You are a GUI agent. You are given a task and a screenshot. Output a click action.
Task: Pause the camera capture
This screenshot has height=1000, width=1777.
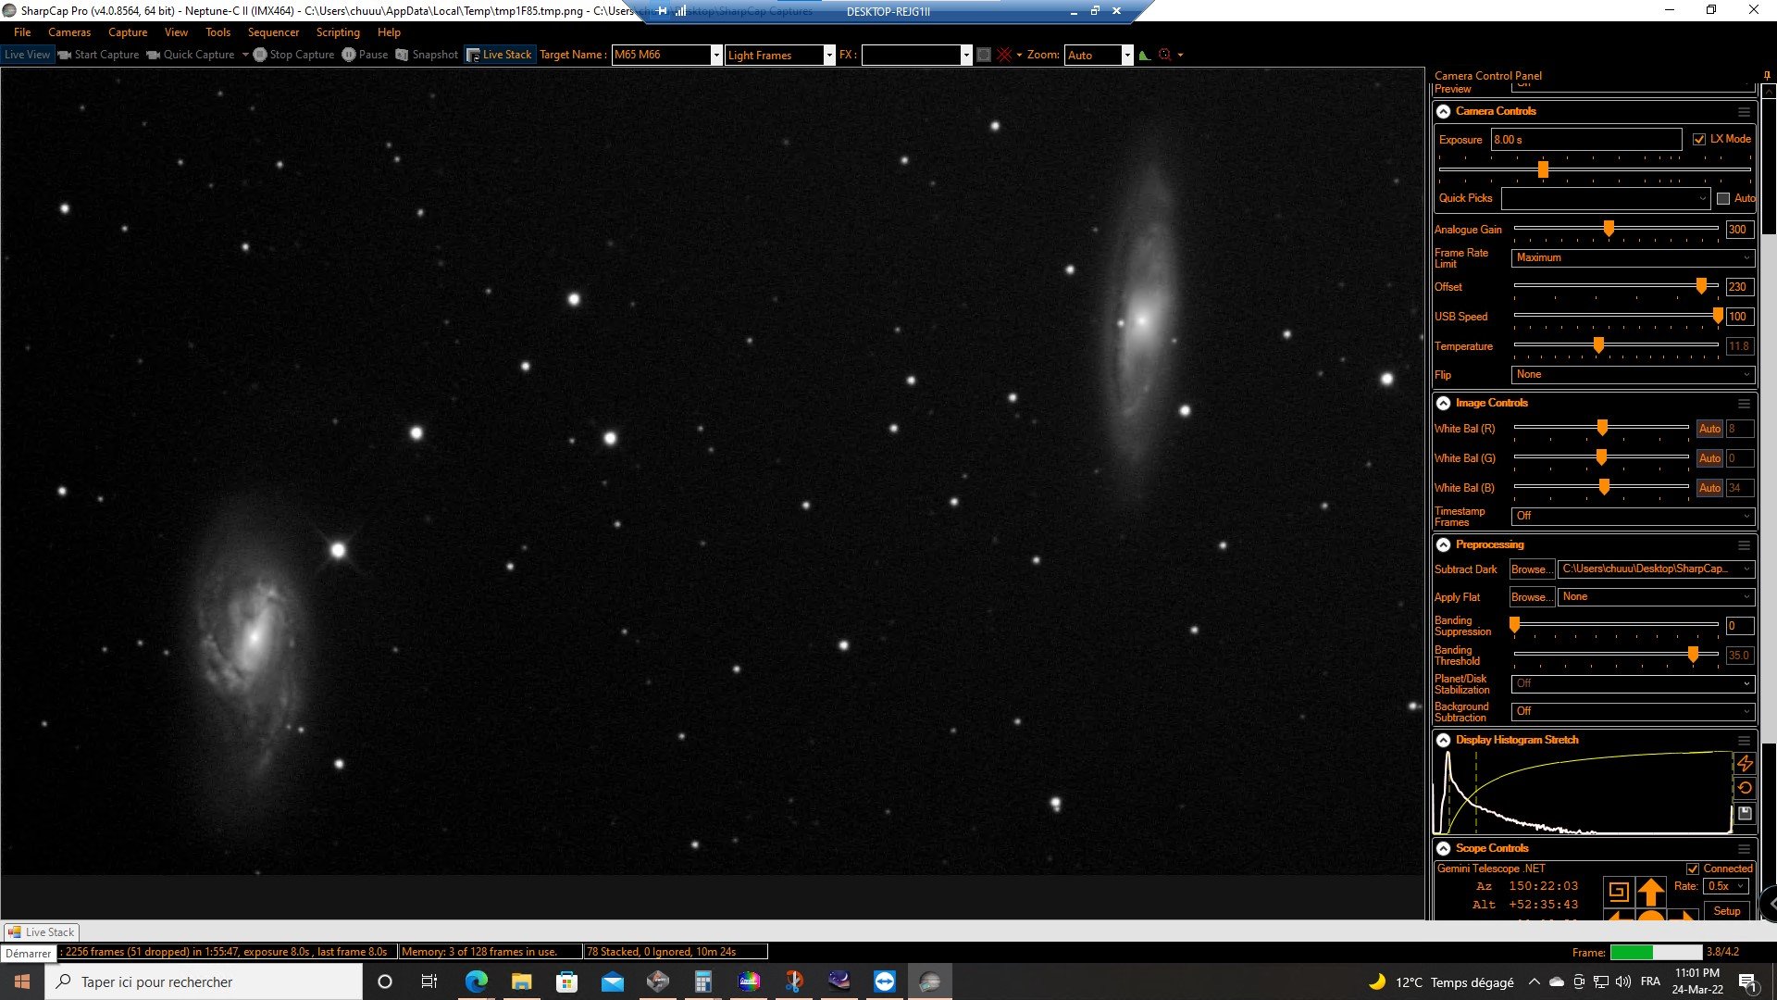(365, 55)
